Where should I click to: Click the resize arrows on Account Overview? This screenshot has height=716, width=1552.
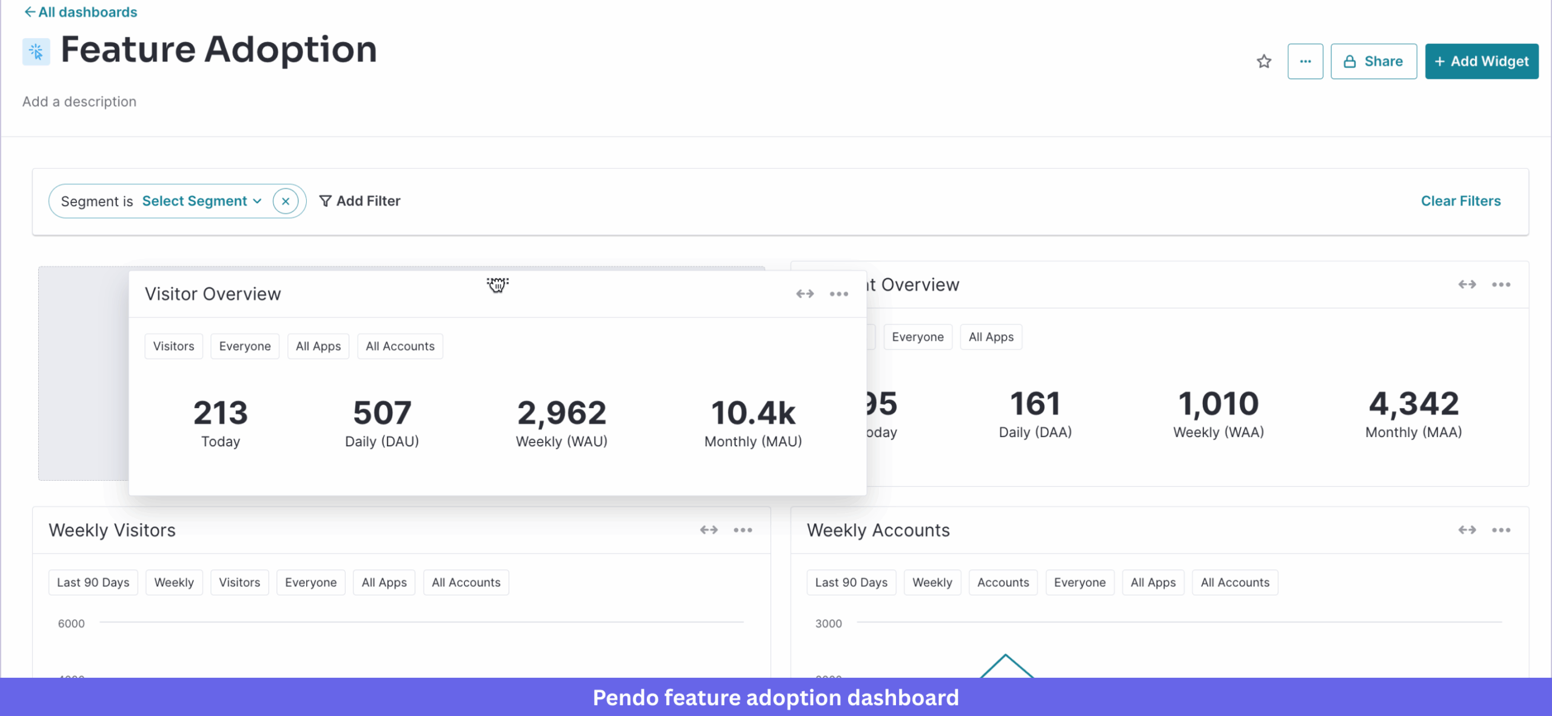point(1467,284)
